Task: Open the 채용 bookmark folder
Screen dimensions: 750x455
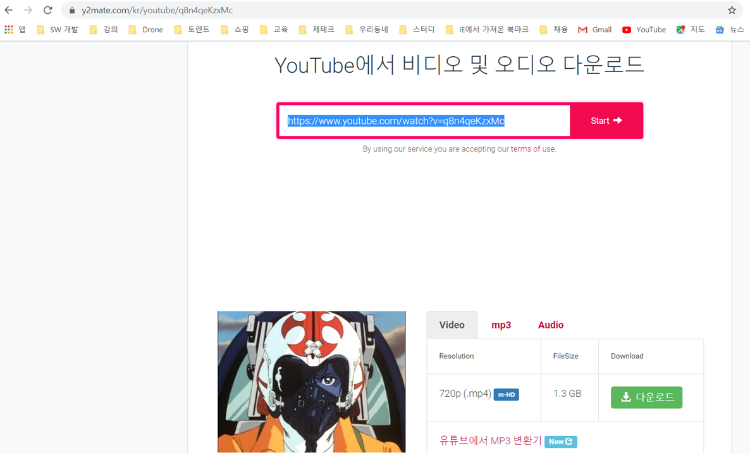Action: pyautogui.click(x=553, y=30)
